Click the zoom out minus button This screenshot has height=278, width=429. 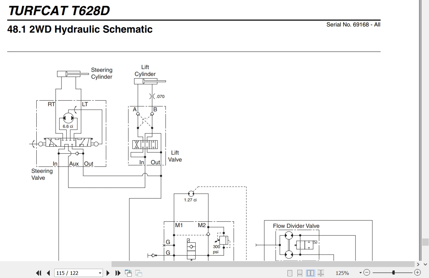(x=367, y=273)
